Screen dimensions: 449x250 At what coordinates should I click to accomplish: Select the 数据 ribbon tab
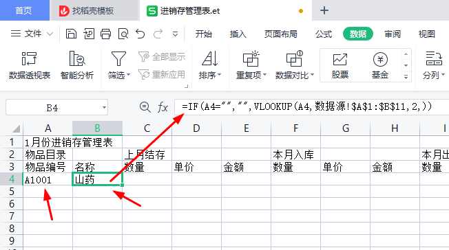[x=358, y=34]
